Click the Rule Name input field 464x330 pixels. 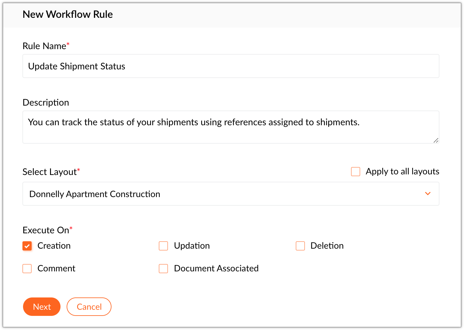[x=230, y=66]
